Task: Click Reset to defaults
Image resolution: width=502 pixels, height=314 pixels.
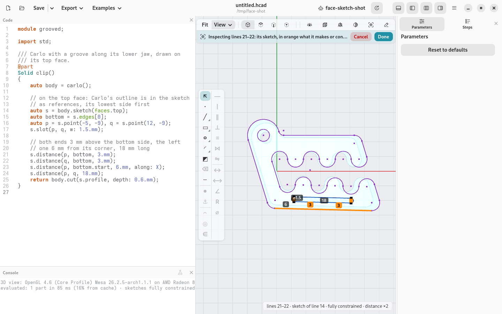Action: tap(448, 50)
